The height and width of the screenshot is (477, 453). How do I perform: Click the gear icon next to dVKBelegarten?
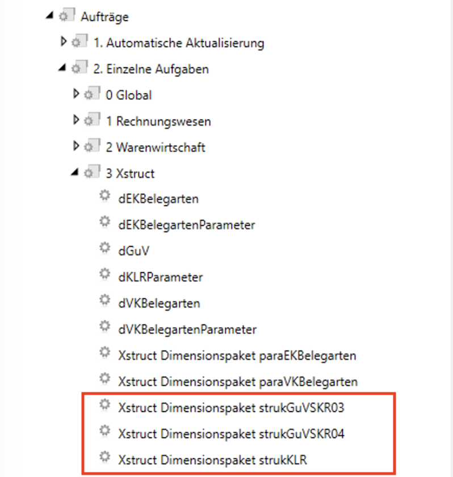click(x=104, y=301)
